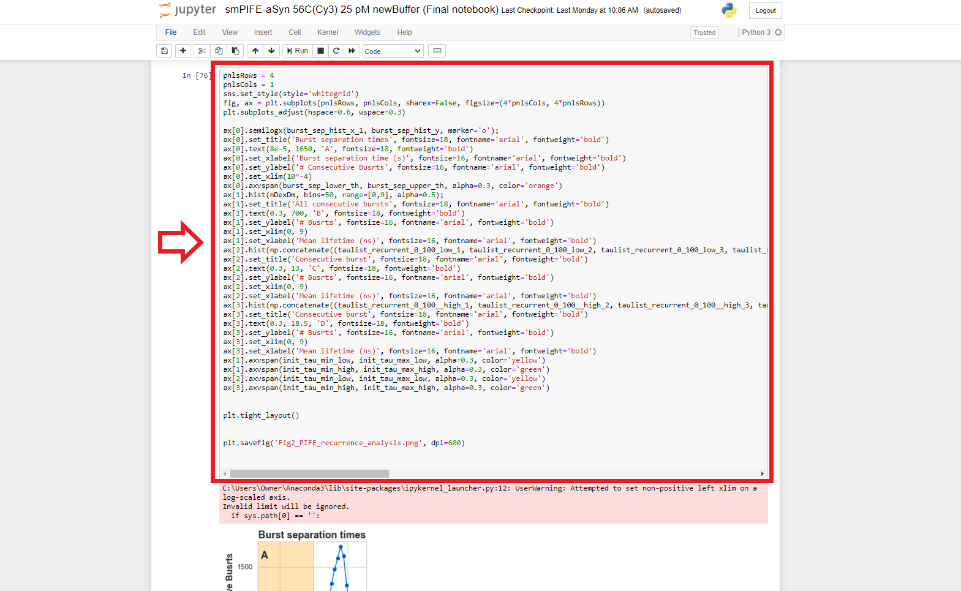This screenshot has width=961, height=591.
Task: Log out with the Logout button
Action: click(x=766, y=10)
